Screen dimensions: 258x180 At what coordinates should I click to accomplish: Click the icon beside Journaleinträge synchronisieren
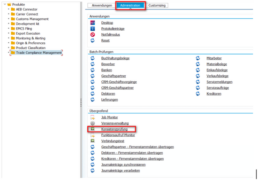pos(92,164)
